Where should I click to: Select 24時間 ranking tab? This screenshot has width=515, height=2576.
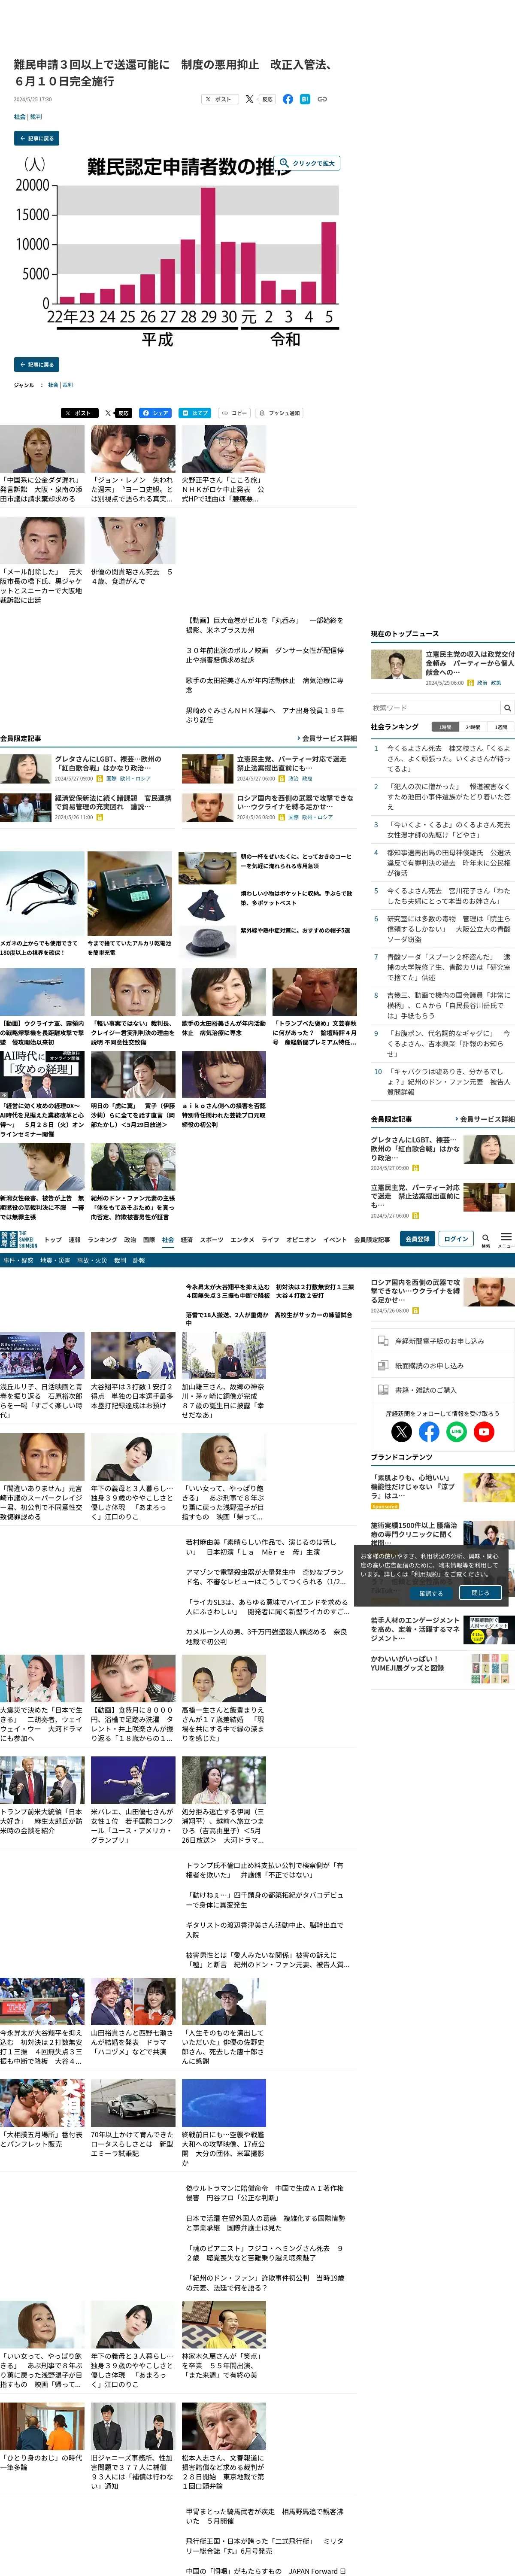[473, 727]
